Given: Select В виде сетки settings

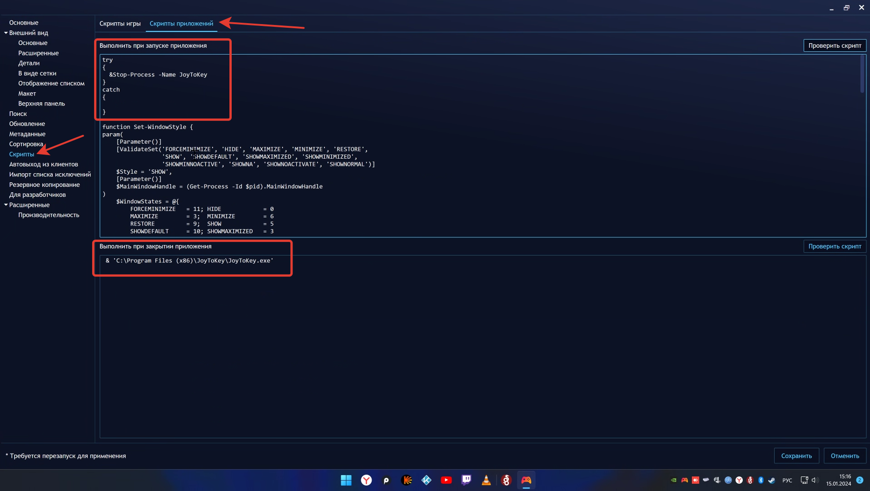Looking at the screenshot, I should pos(37,73).
